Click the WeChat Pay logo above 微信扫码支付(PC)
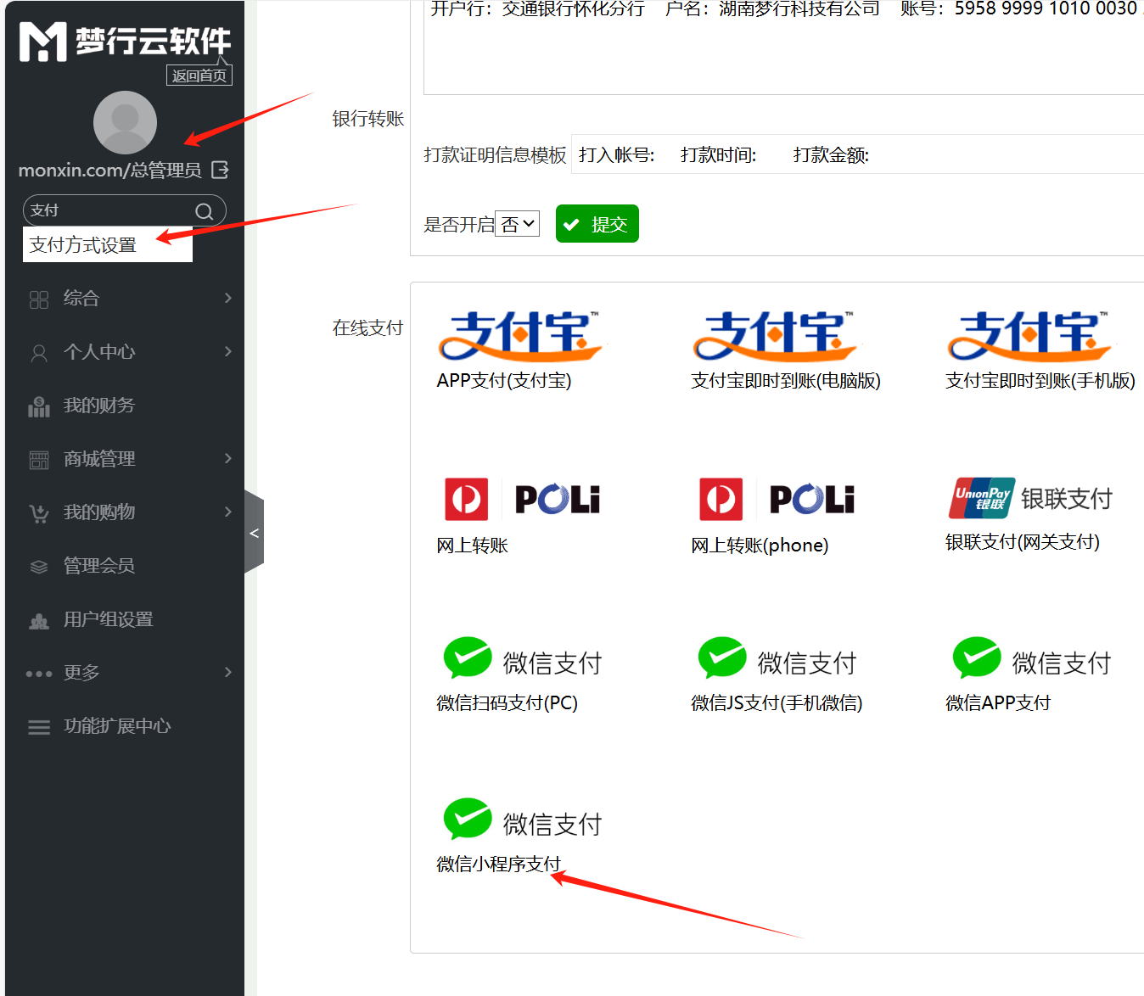 (x=523, y=659)
